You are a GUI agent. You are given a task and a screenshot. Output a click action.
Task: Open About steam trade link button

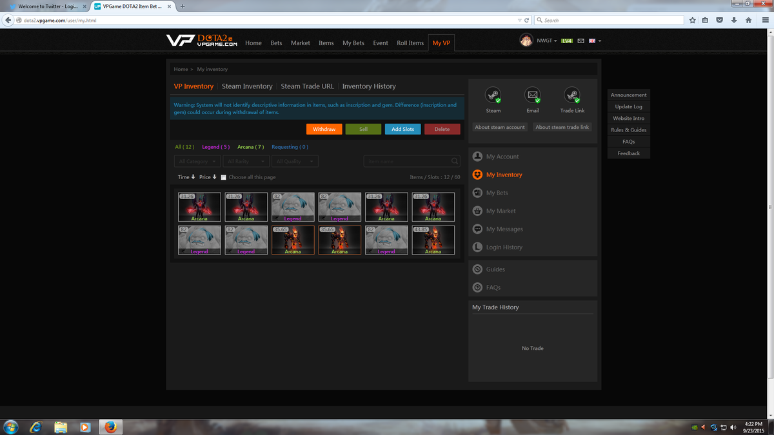562,127
